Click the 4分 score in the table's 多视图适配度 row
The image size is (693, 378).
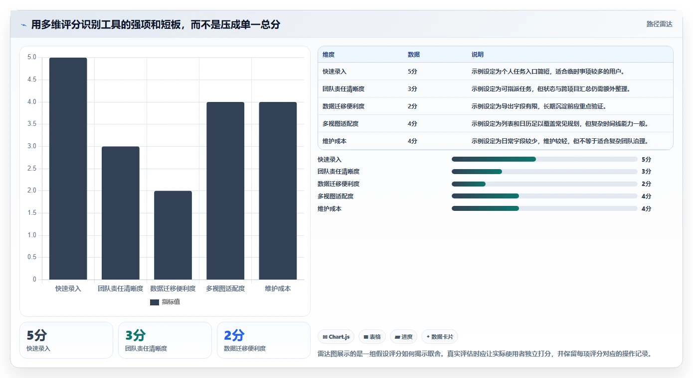pos(412,124)
